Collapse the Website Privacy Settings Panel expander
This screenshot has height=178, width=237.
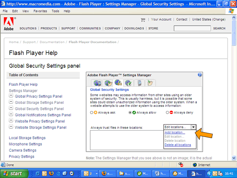pyautogui.click(x=11, y=120)
